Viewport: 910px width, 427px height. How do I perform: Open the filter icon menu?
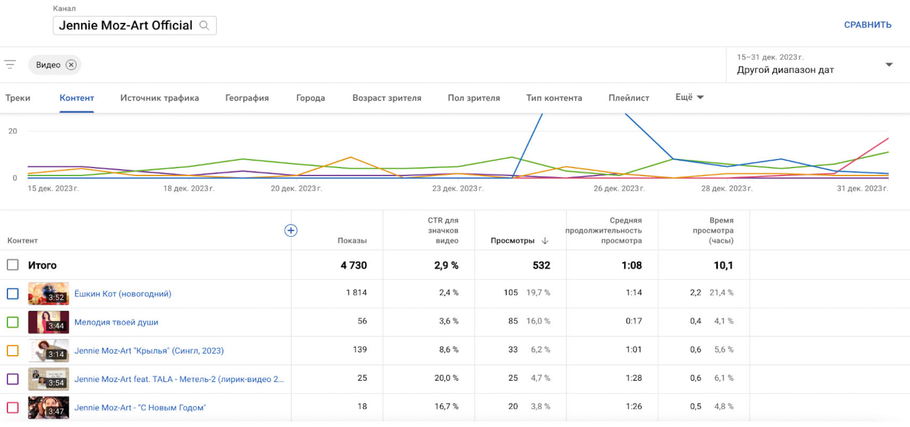click(x=10, y=65)
